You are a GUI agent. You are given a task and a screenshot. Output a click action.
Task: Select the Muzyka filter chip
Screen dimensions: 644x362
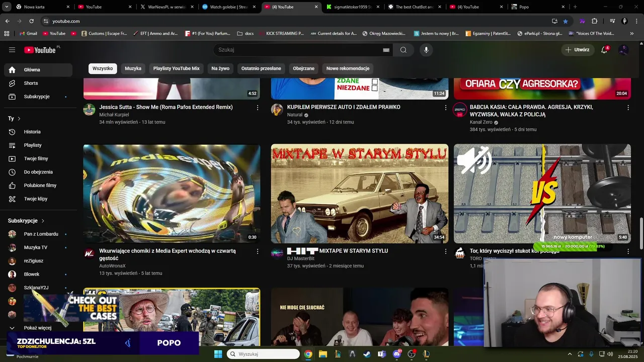click(x=133, y=68)
